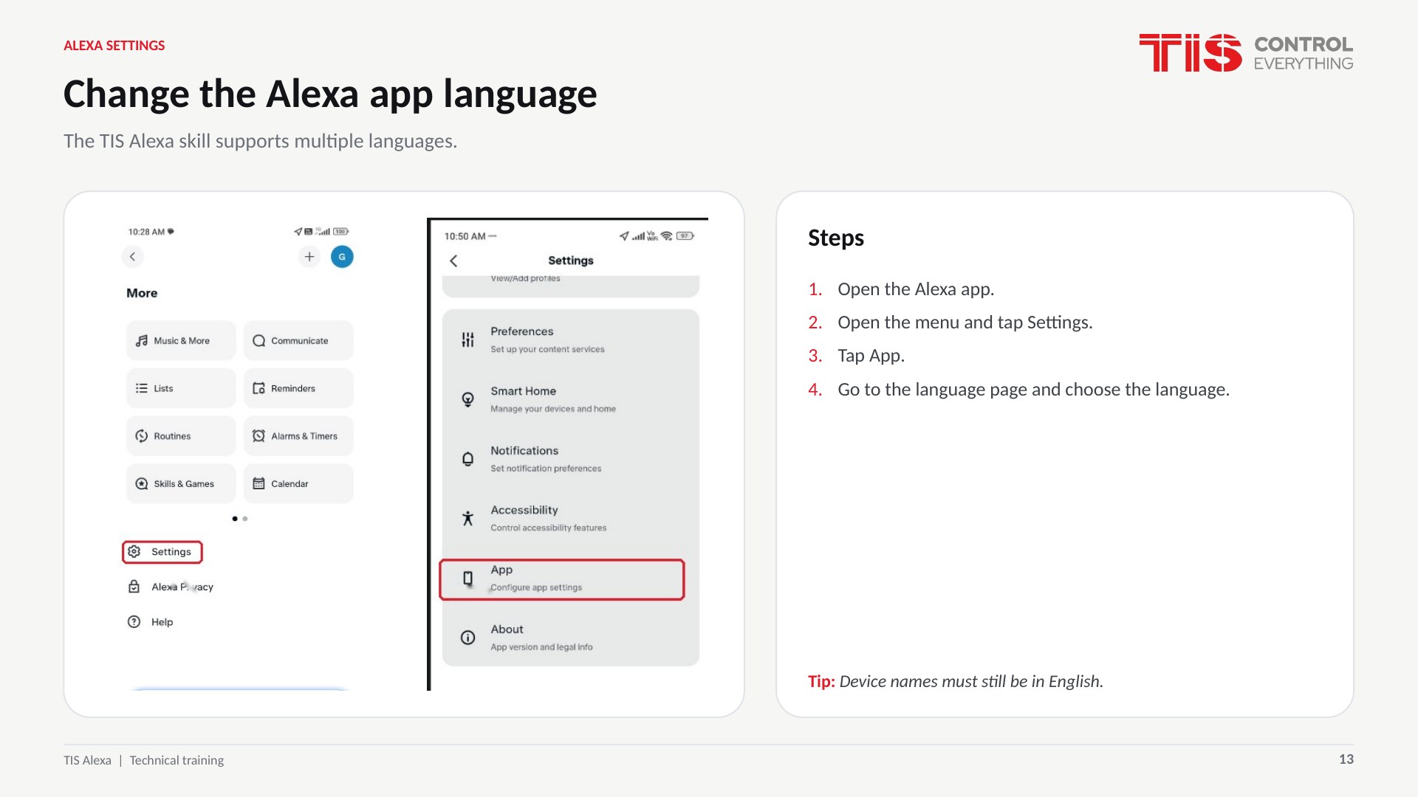Tap the plus icon on the More screen
The image size is (1418, 797).
click(309, 257)
